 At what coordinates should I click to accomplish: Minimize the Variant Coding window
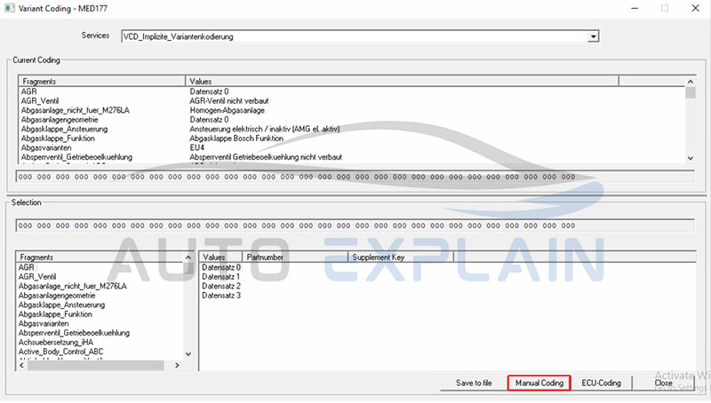pos(635,8)
